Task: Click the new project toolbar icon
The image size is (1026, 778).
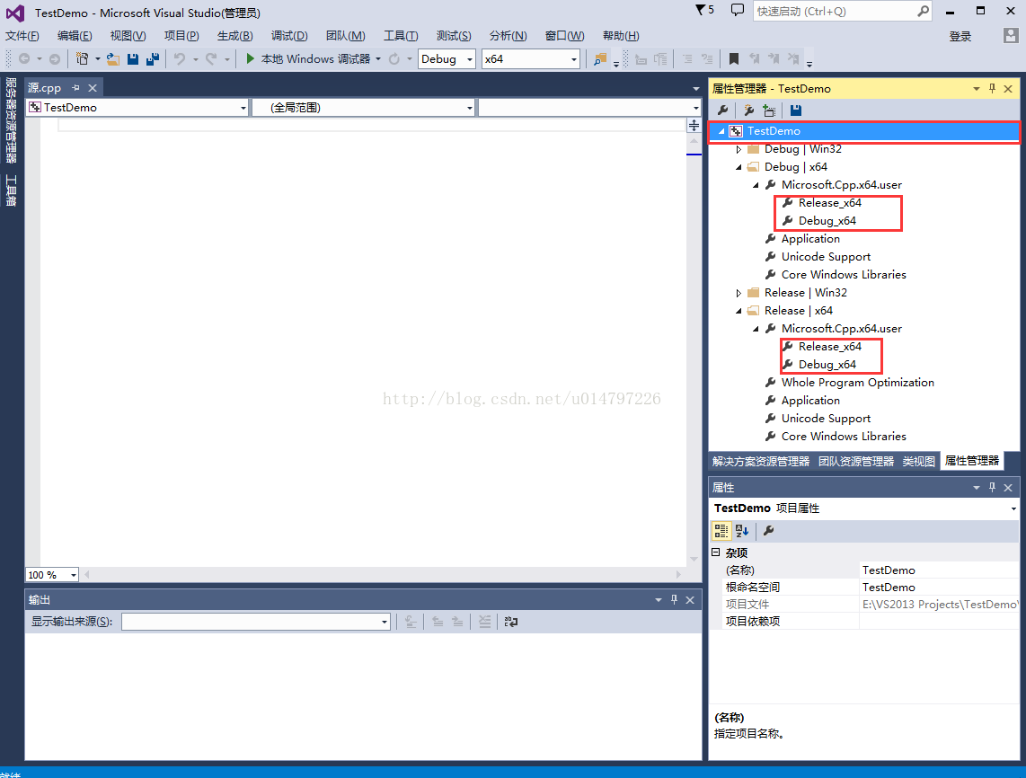Action: click(x=83, y=59)
